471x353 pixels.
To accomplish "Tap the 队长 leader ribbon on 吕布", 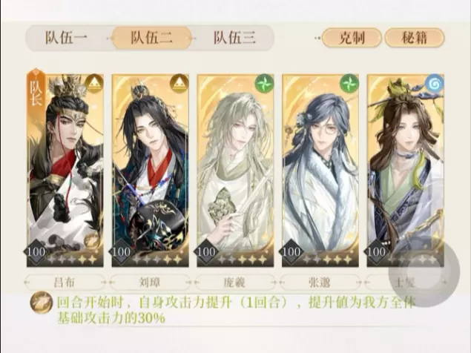I will [36, 90].
